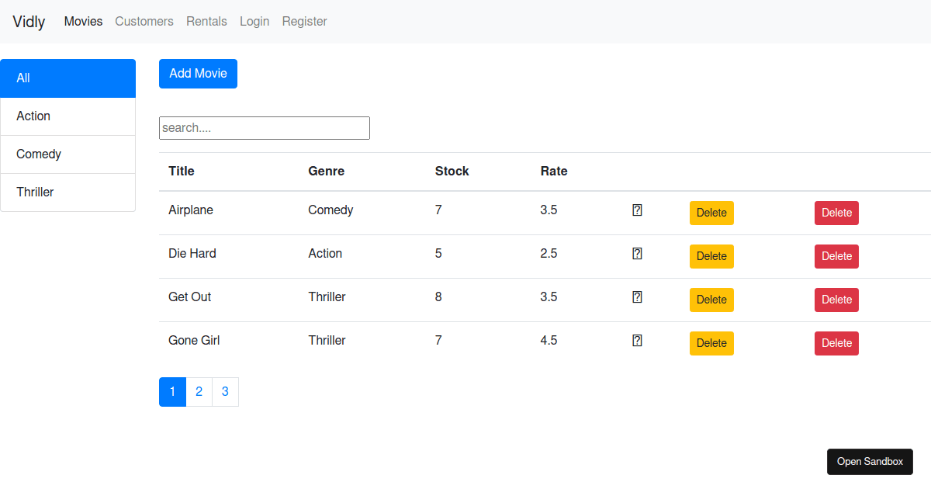931x489 pixels.
Task: Click the like icon beside Get Out
Action: (x=637, y=297)
